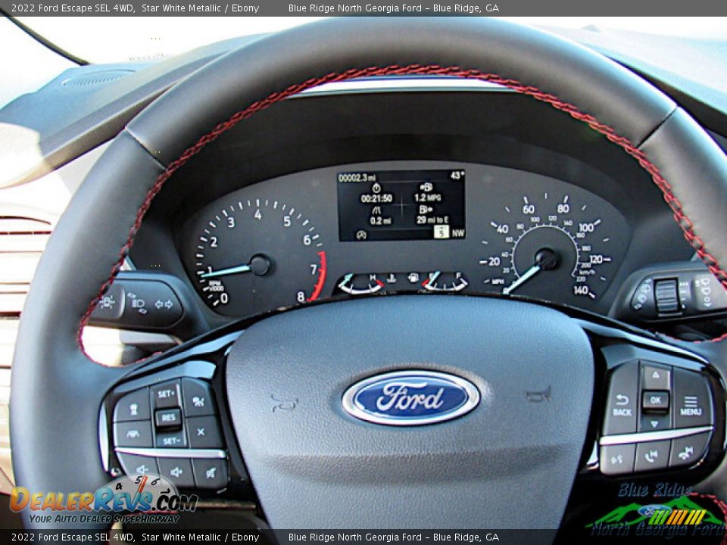Tap the answer call / next track button

[x=652, y=456]
